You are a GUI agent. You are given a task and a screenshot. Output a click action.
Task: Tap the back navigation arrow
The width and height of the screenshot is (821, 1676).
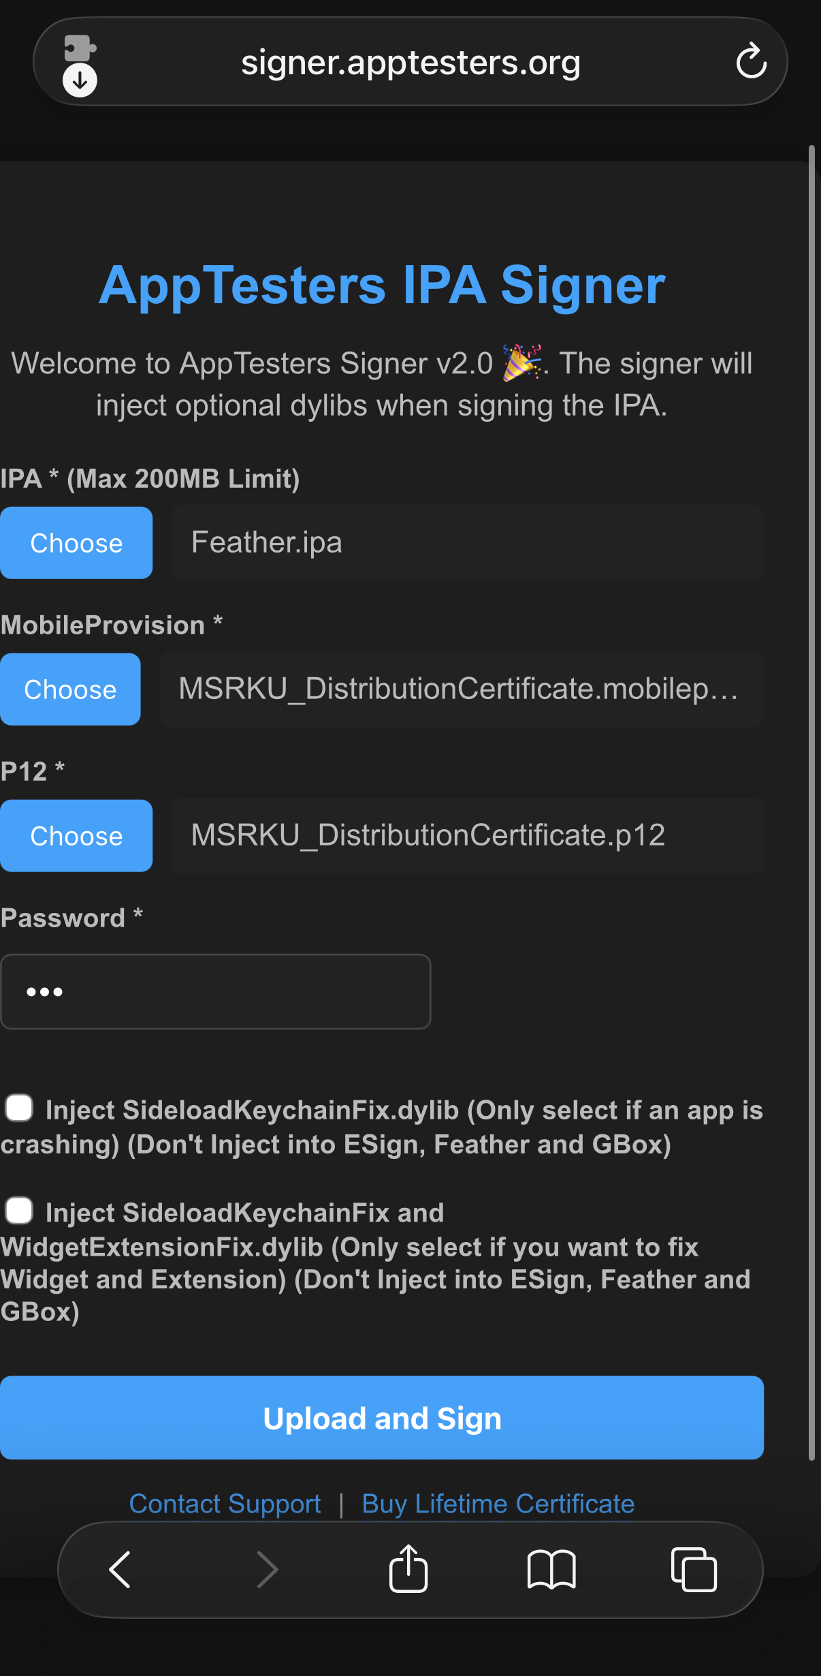(x=118, y=1570)
